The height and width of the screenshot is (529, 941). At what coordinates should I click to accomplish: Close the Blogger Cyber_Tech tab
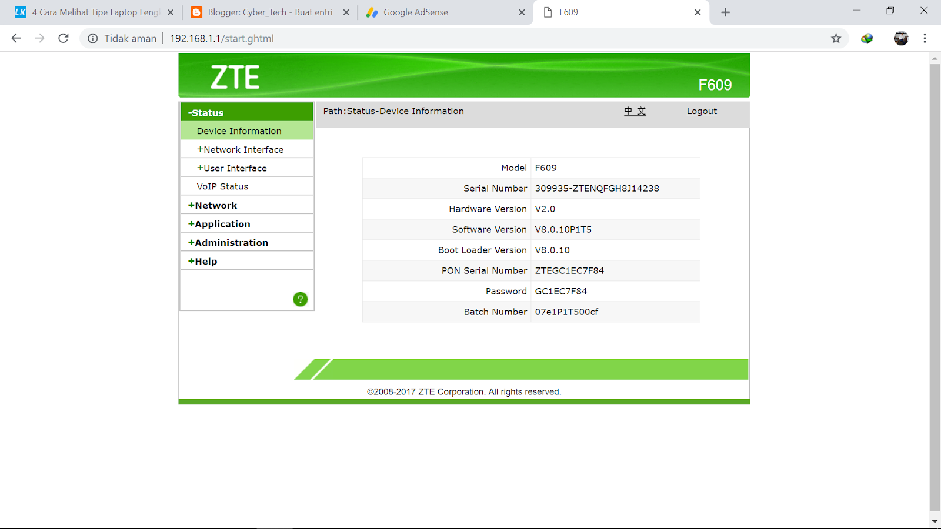pyautogui.click(x=346, y=12)
